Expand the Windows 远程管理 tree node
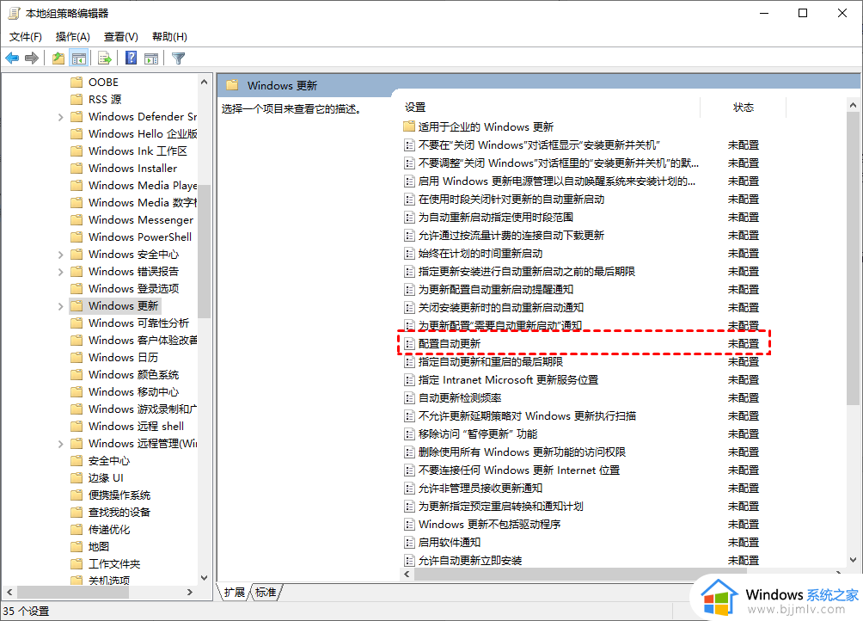The width and height of the screenshot is (863, 621). pos(60,444)
